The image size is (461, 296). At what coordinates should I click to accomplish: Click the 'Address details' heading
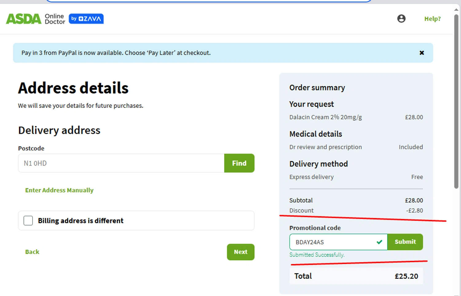tap(73, 88)
